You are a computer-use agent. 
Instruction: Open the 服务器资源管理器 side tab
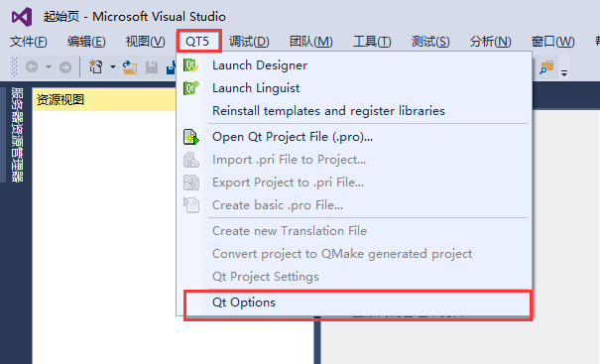coord(17,135)
